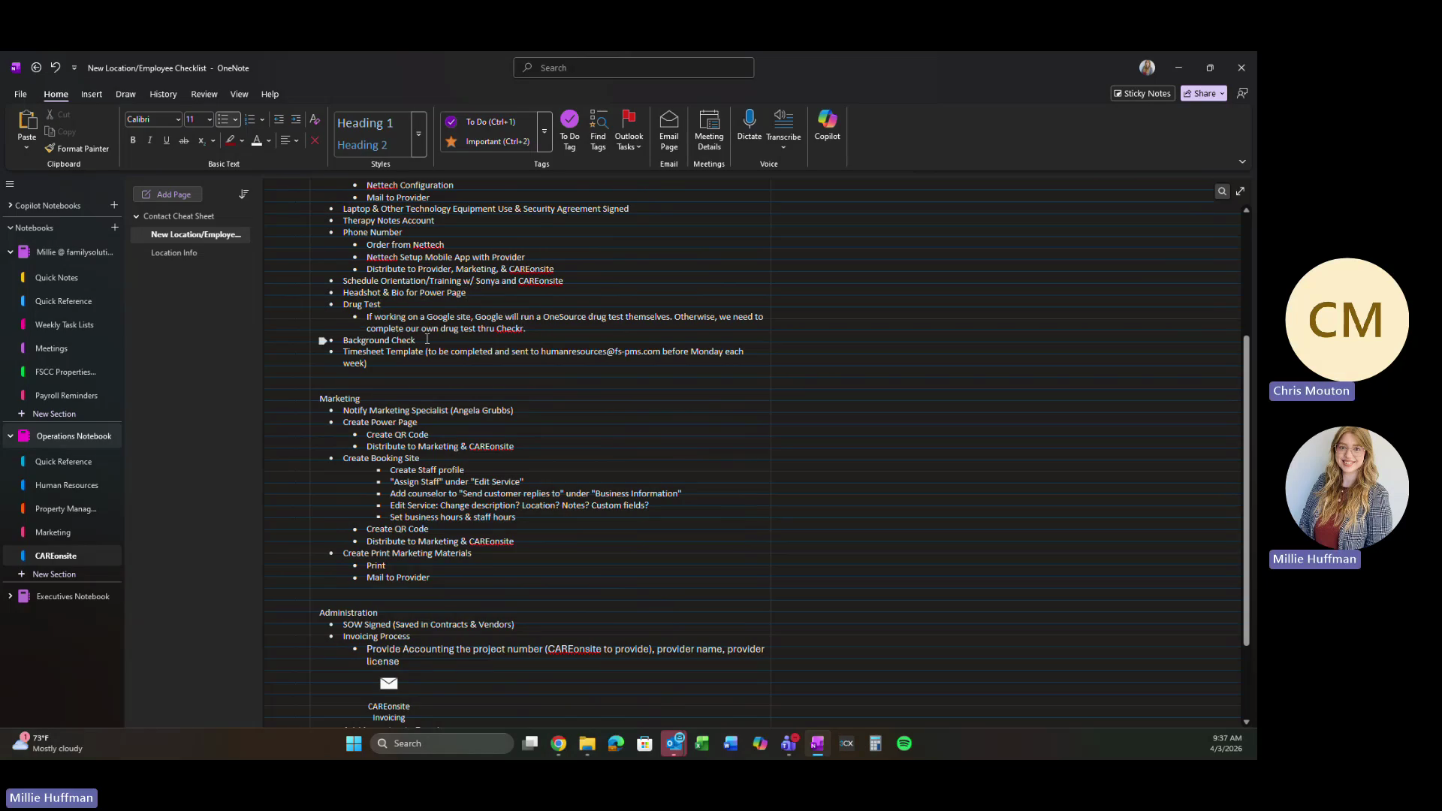Increase indent of the paragraph
The height and width of the screenshot is (811, 1442).
coord(296,119)
